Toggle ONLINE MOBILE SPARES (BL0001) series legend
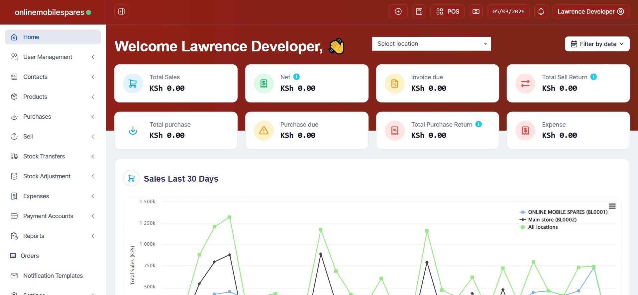The image size is (638, 295). pyautogui.click(x=564, y=212)
